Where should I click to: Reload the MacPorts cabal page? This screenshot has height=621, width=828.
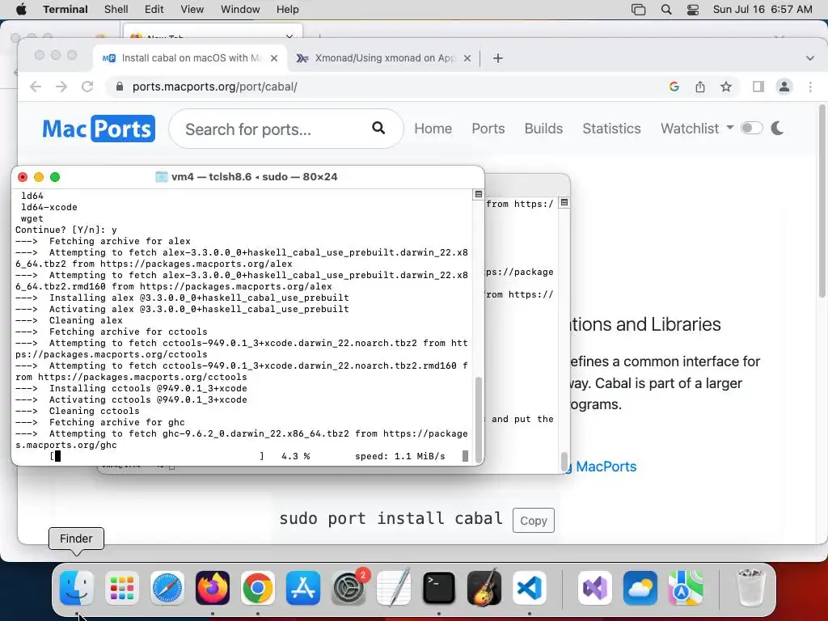[x=87, y=87]
